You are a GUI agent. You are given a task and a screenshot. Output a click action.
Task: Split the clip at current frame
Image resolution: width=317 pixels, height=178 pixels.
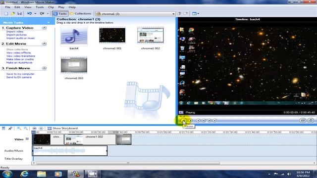303,121
